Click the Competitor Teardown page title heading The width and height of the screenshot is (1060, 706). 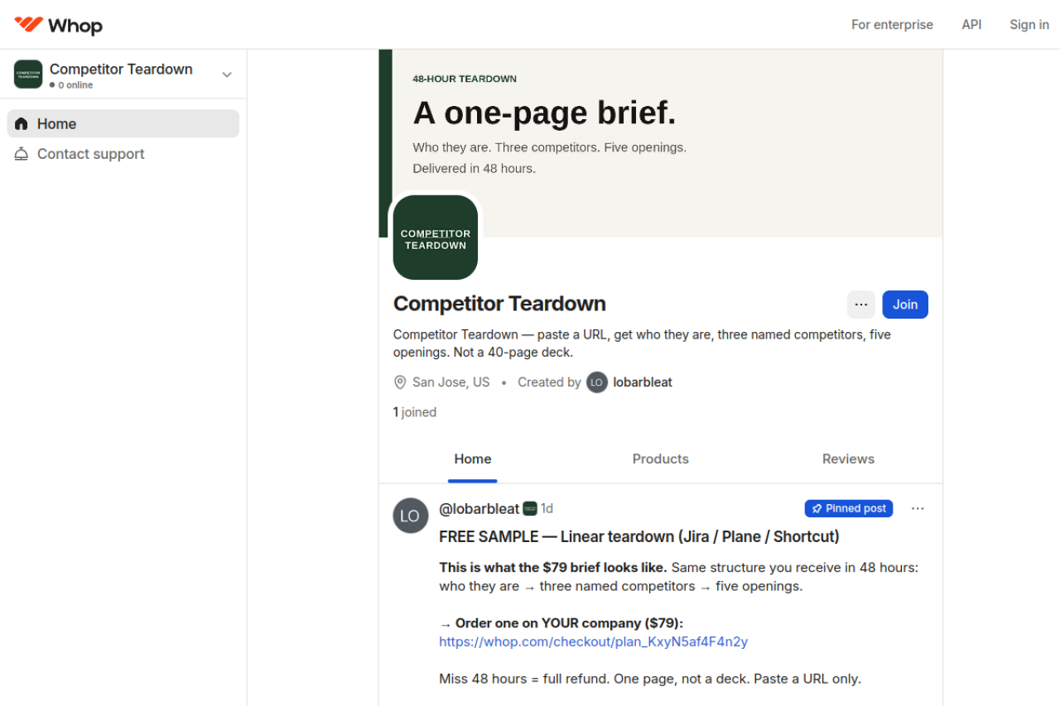click(x=499, y=304)
